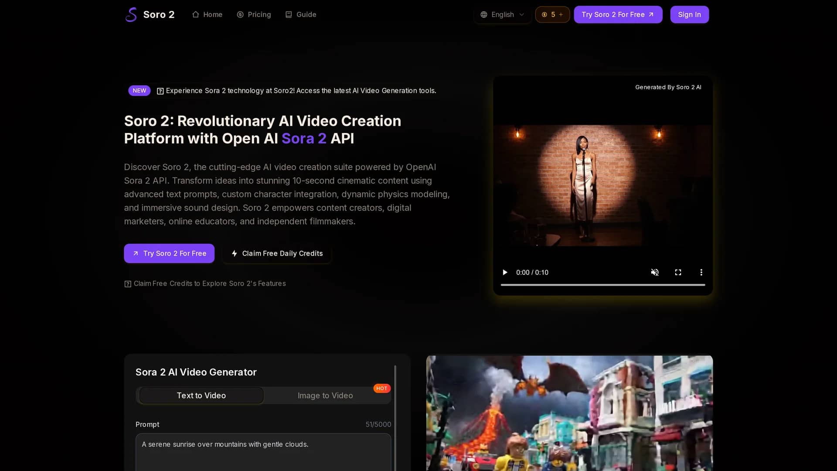
Task: Click header Try Soro 2 For Free
Action: [618, 14]
